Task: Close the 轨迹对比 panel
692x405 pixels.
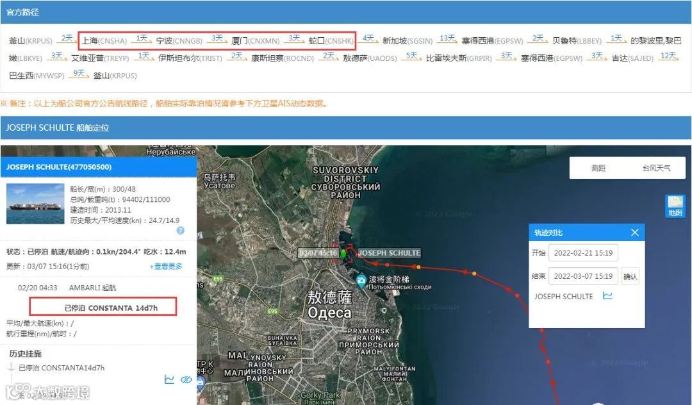Action: point(634,233)
